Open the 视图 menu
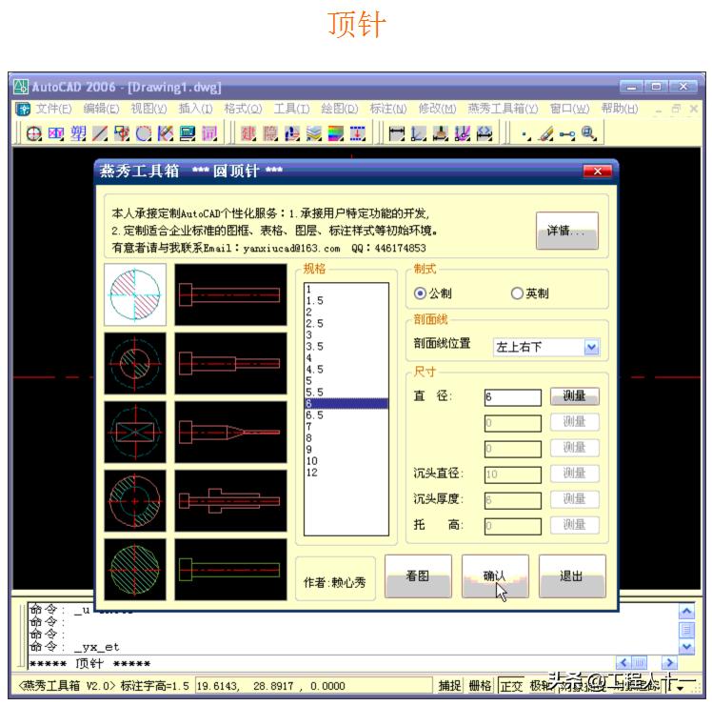This screenshot has width=712, height=706. pyautogui.click(x=148, y=109)
